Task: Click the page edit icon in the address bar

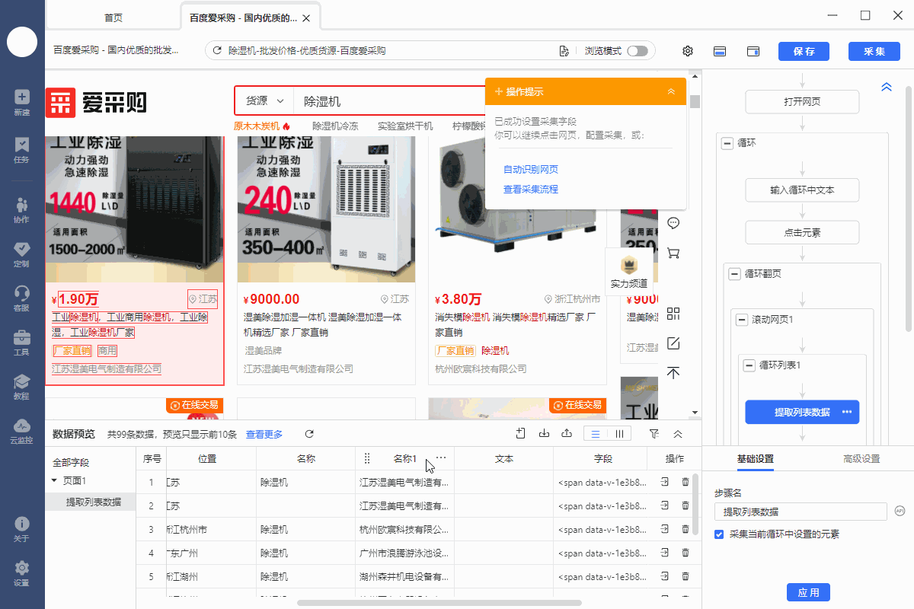Action: (564, 51)
